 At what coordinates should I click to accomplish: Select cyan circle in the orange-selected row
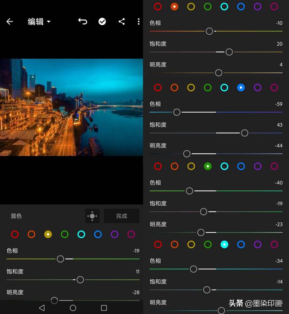pos(224,7)
